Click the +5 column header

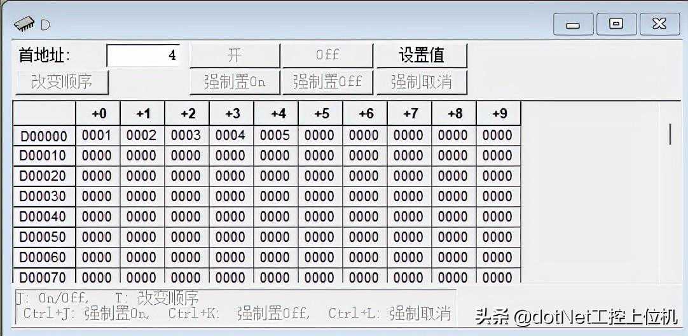[321, 114]
